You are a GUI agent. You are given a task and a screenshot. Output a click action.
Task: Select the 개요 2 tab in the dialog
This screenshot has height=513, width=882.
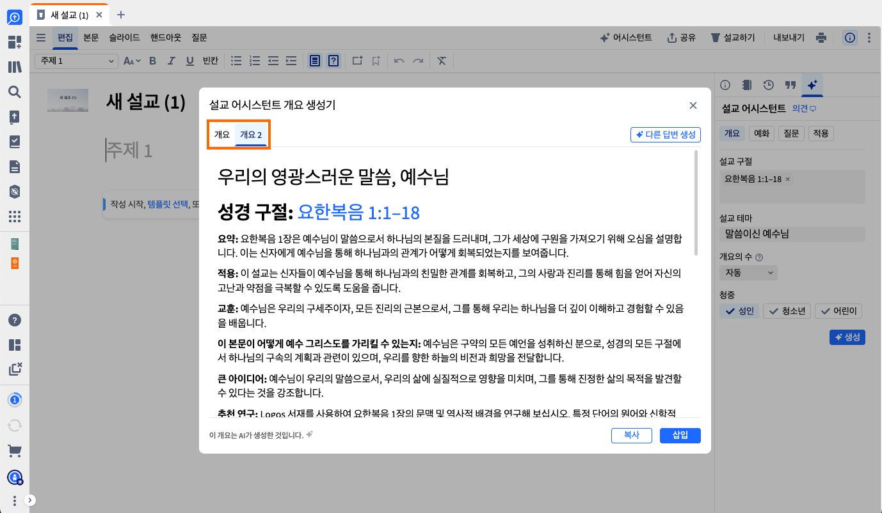251,134
